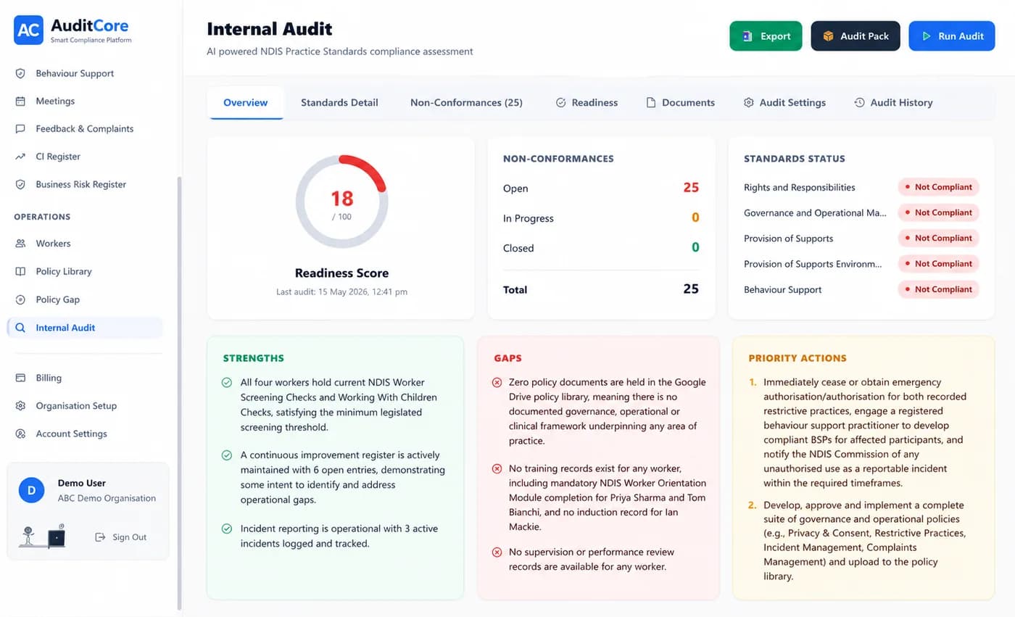The height and width of the screenshot is (617, 1015).
Task: Click the Run Audit button
Action: click(952, 36)
